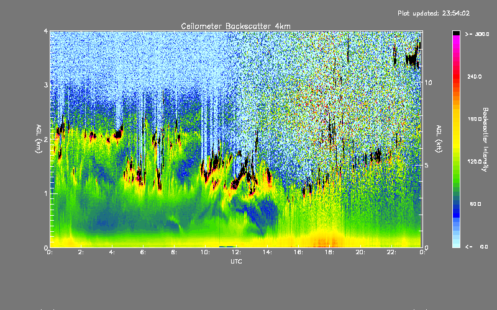The height and width of the screenshot is (310, 497).
Task: Select the '20:' UTC hour tick
Action: pyautogui.click(x=360, y=252)
